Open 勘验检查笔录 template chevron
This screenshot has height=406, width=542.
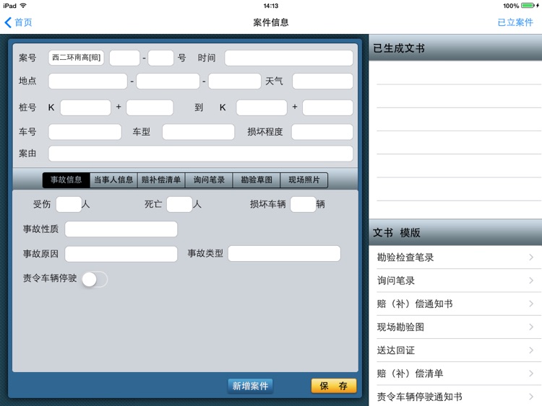(531, 257)
